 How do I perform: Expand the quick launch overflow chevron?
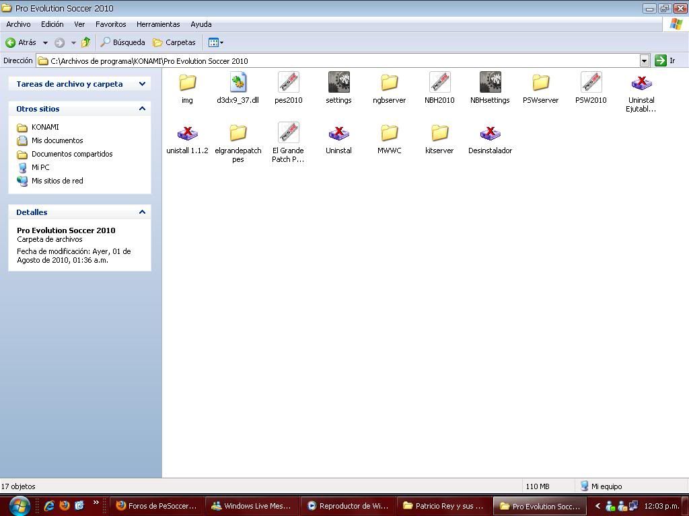(x=96, y=503)
